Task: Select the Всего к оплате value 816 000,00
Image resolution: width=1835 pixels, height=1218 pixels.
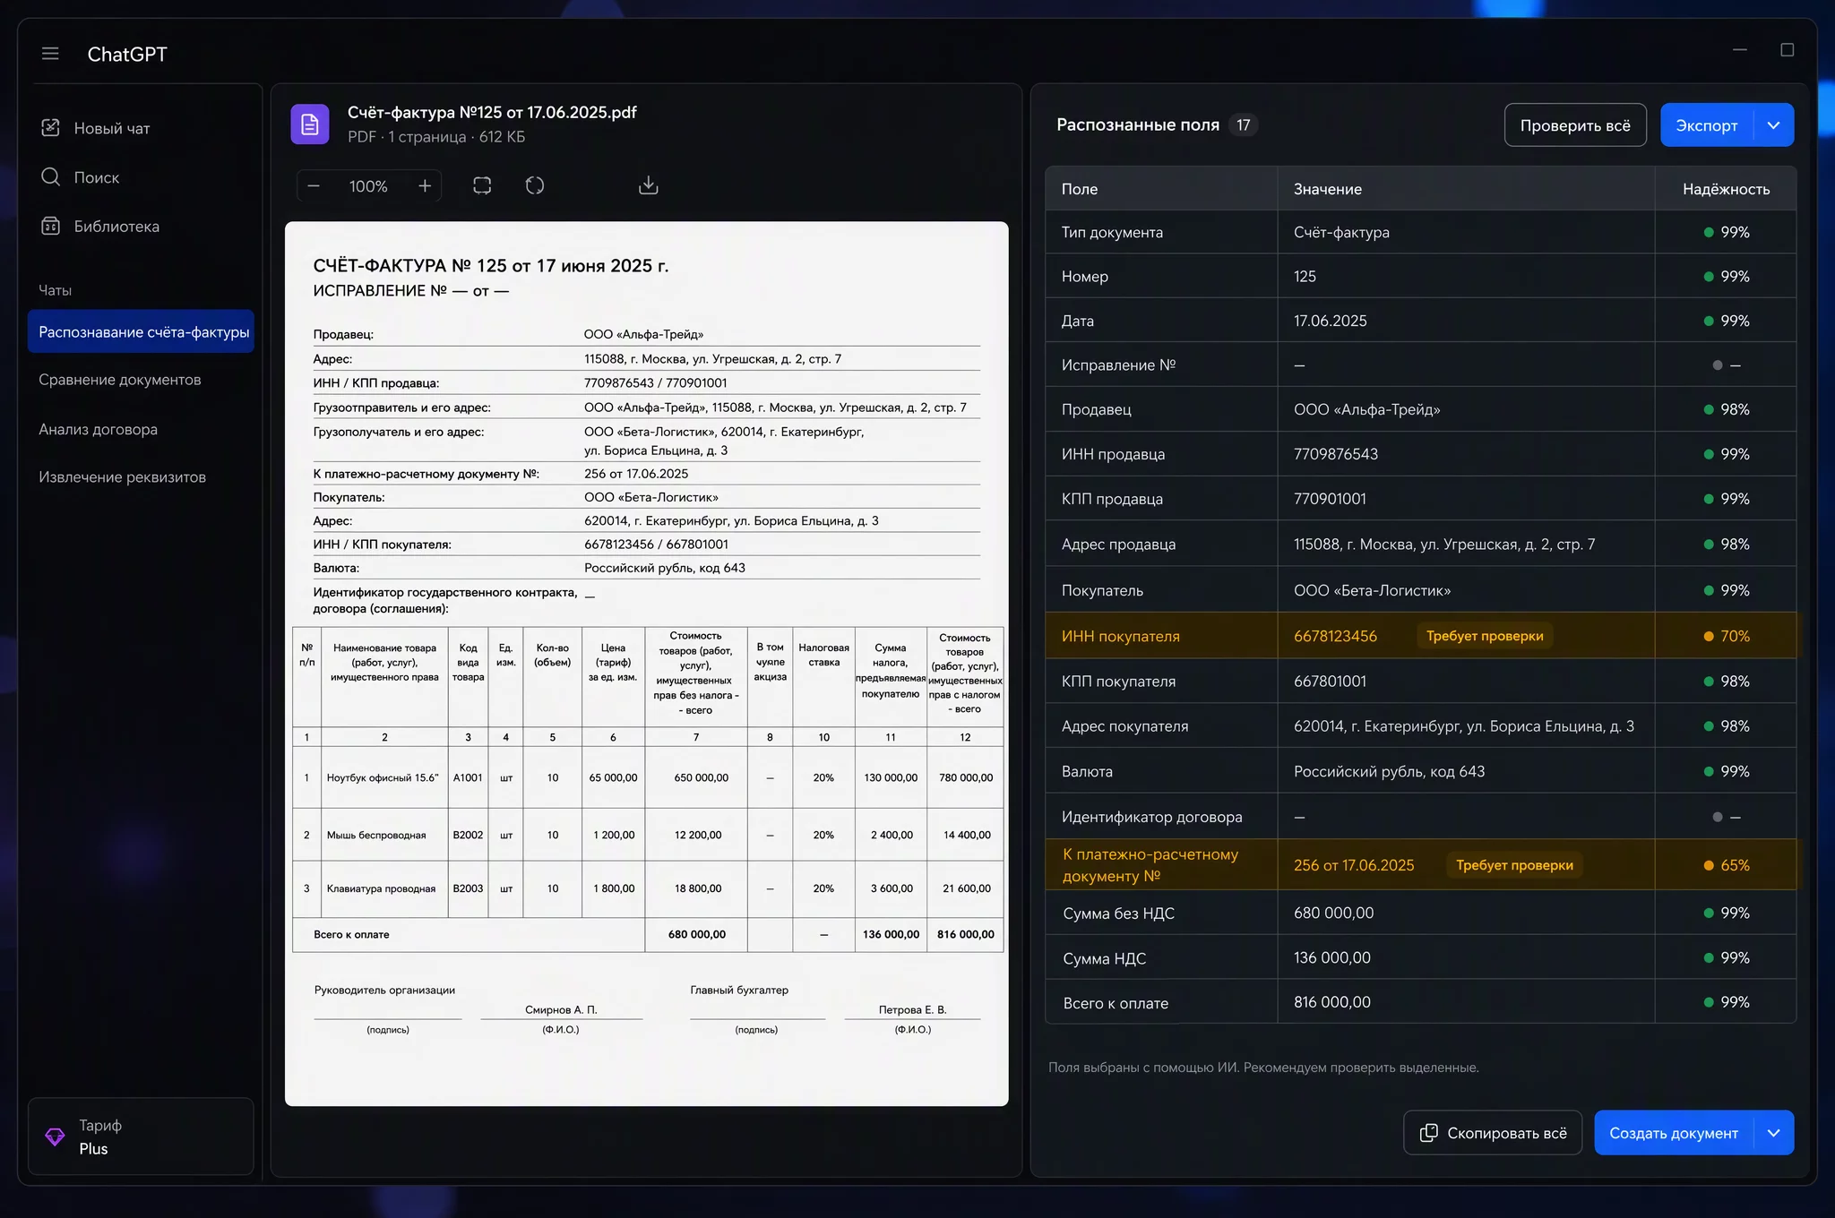Action: 1332,1002
